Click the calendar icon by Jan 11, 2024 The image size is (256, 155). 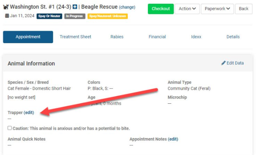[x=7, y=16]
